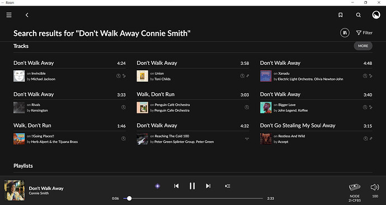
Task: Open search with the magnifier icon
Action: click(x=359, y=15)
